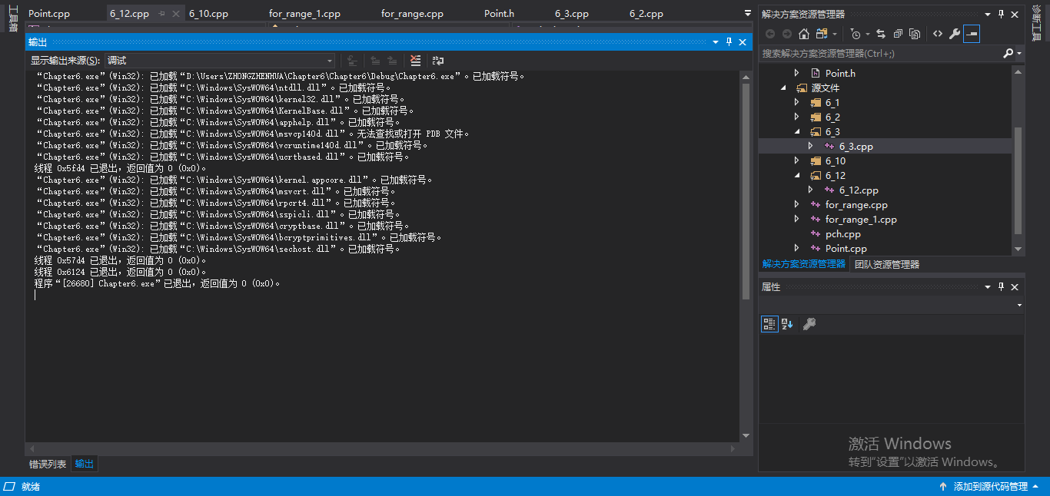The height and width of the screenshot is (496, 1050).
Task: Expand the 6_2 folder node
Action: click(797, 117)
